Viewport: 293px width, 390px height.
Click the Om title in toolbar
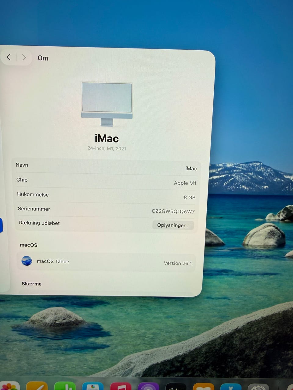(43, 58)
